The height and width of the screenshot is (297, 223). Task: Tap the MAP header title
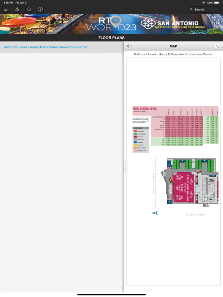[173, 46]
